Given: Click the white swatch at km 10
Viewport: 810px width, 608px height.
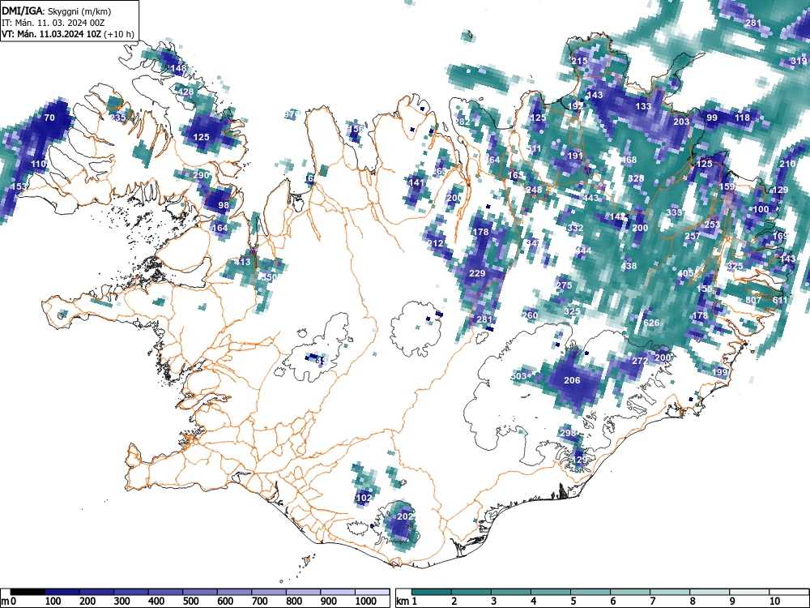Looking at the screenshot, I should 789,592.
